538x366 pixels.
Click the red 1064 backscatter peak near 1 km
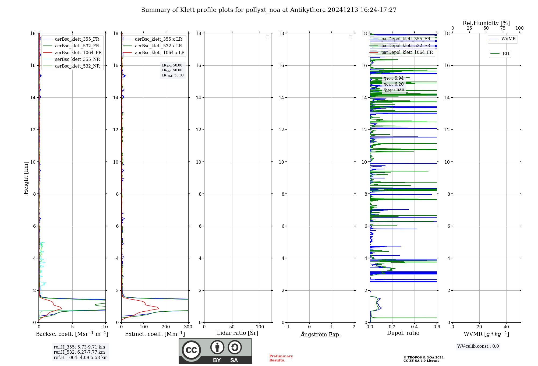tap(61, 308)
